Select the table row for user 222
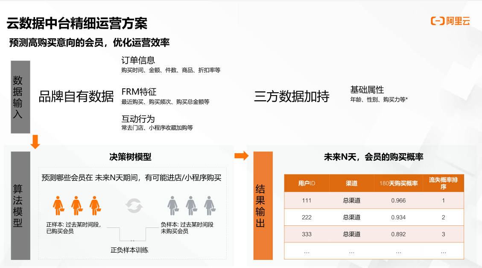Image resolution: width=482 pixels, height=268 pixels. [374, 217]
